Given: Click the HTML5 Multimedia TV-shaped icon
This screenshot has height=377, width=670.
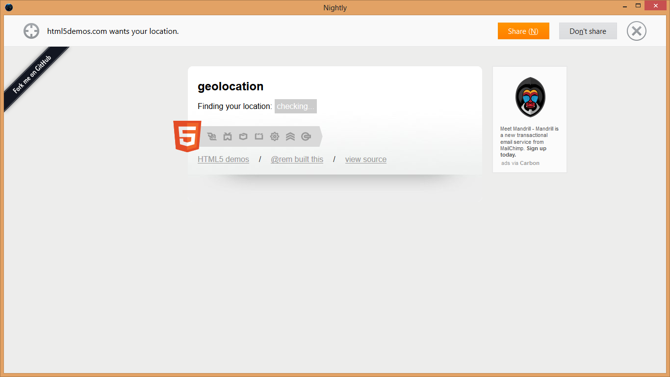Looking at the screenshot, I should click(228, 136).
